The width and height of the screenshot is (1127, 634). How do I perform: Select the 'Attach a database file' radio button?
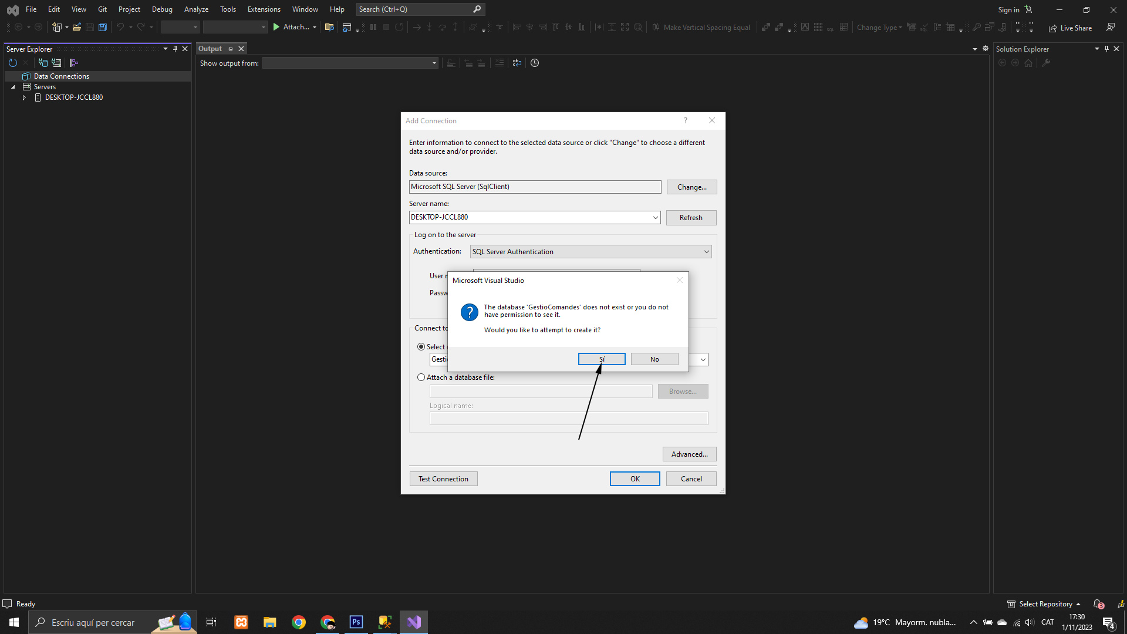421,377
